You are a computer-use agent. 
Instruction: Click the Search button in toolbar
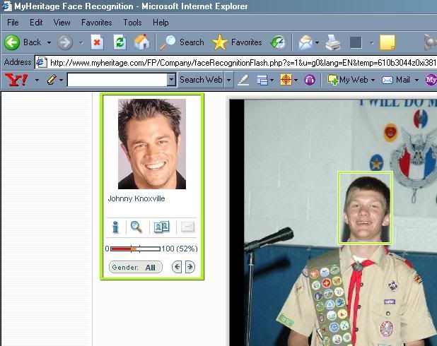pos(181,42)
